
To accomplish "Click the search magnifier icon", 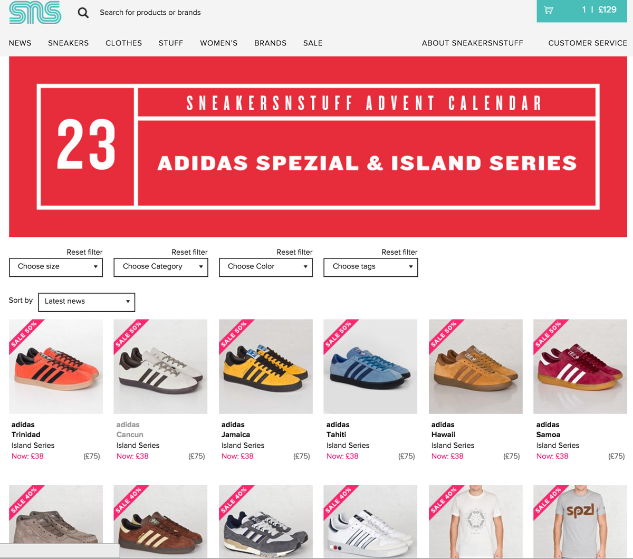I will click(x=83, y=12).
